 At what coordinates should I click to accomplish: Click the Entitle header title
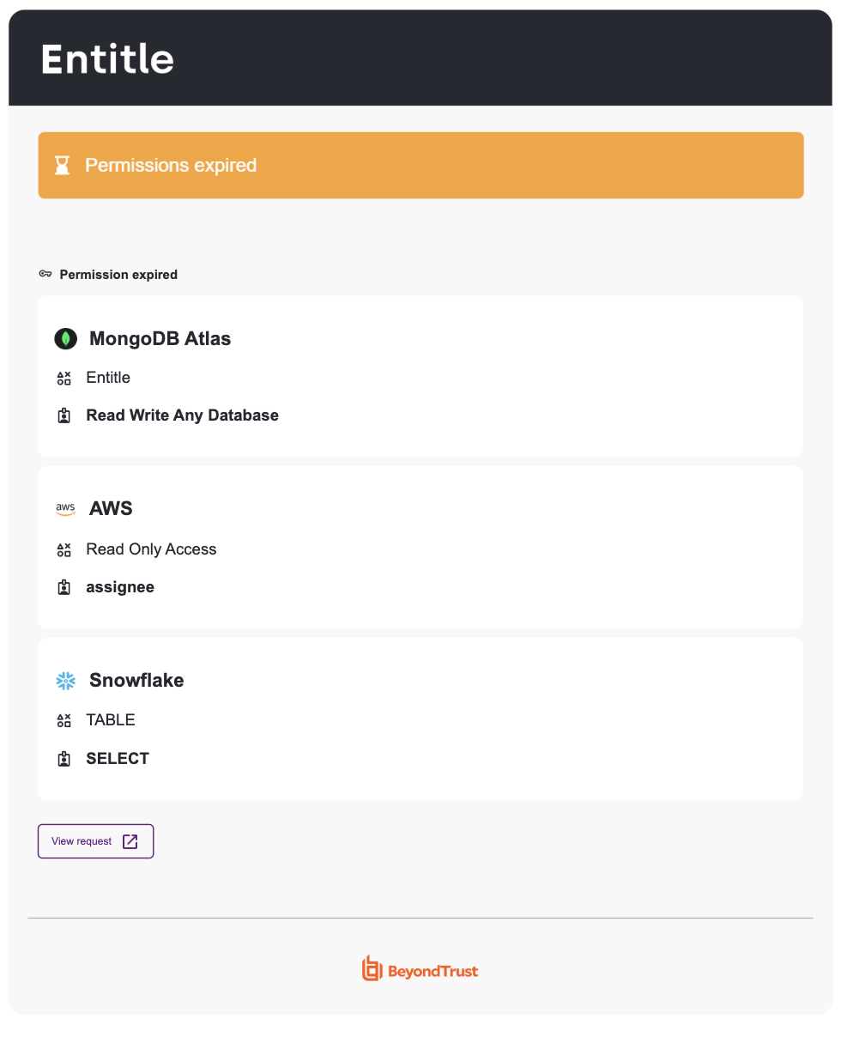[107, 59]
